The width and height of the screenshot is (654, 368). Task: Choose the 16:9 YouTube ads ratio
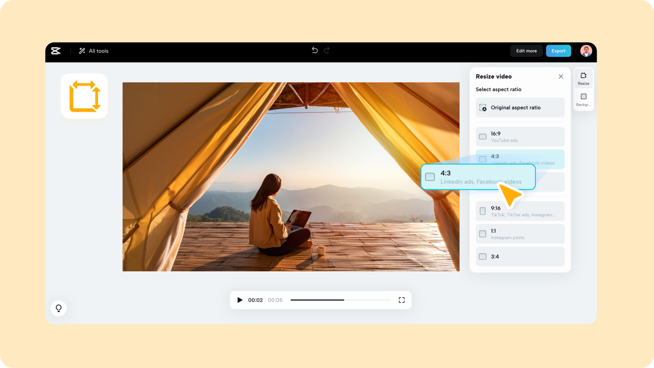click(x=520, y=137)
